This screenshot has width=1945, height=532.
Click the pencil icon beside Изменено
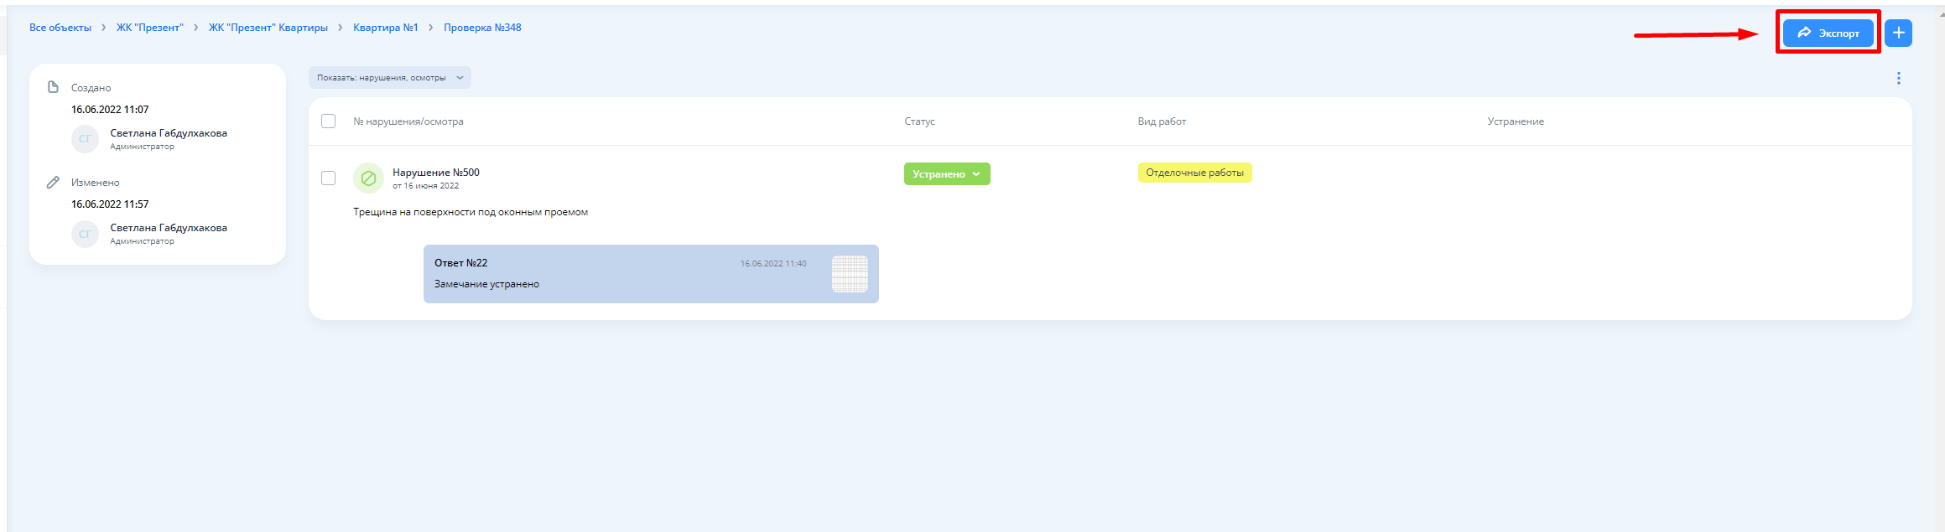53,182
